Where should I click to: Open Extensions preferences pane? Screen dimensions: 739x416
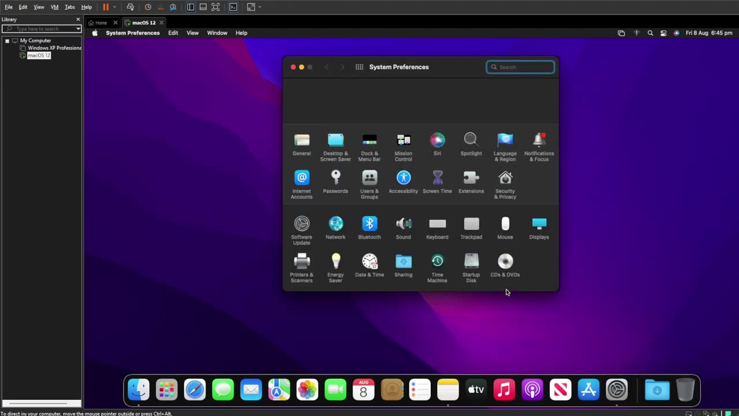click(x=471, y=183)
